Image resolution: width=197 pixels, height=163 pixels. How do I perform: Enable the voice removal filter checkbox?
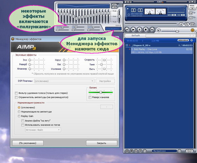pos(16,93)
